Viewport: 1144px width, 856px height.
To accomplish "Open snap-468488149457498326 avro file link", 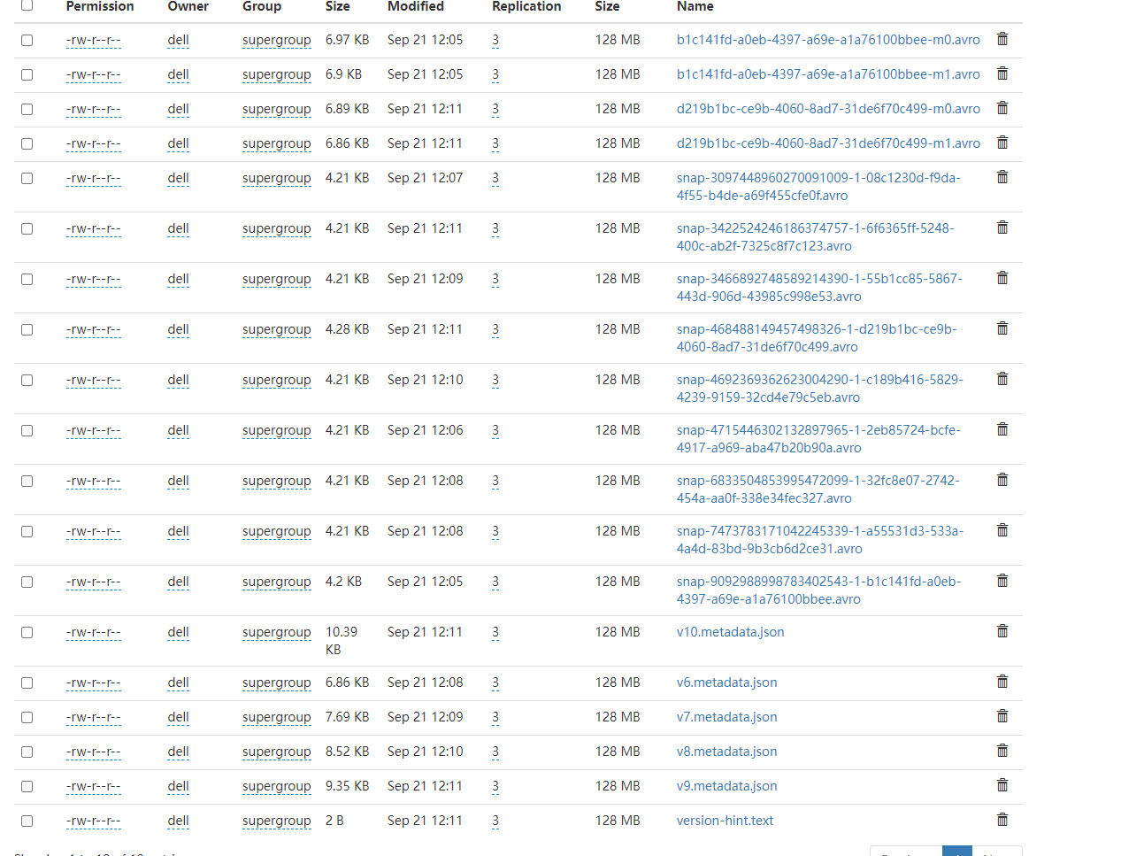I will [817, 338].
